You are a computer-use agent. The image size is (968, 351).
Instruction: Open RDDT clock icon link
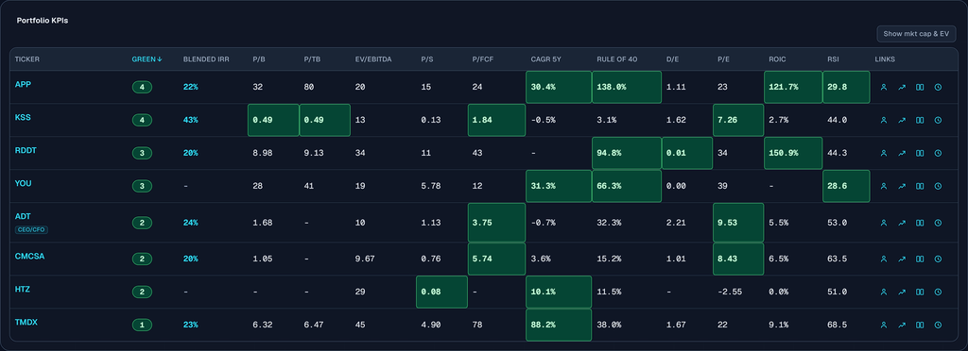pos(938,153)
